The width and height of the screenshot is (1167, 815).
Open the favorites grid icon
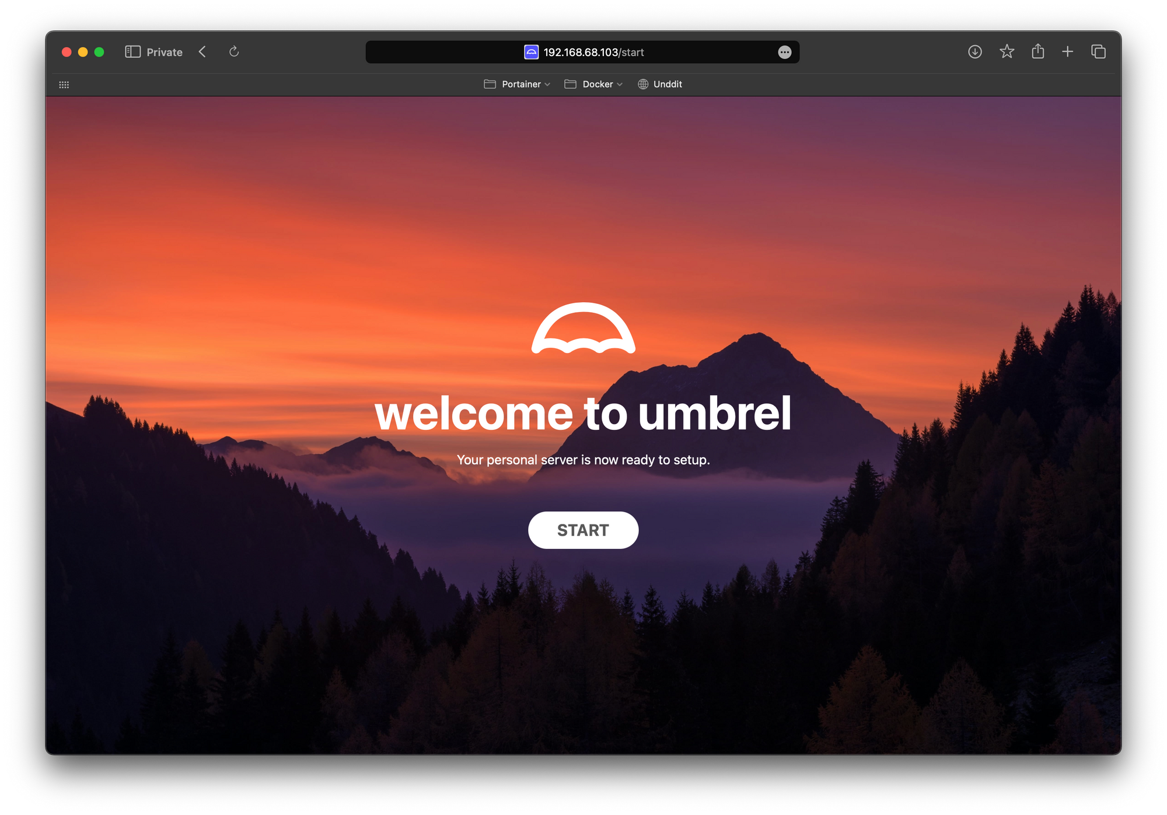tap(64, 85)
